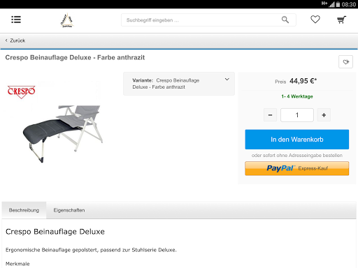
Task: Add item via In den Warenkorb
Action: (x=297, y=140)
